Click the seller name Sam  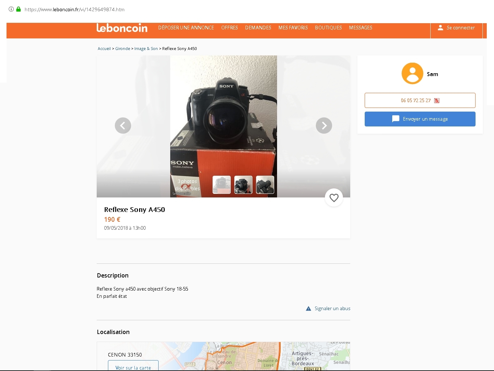[x=432, y=74]
